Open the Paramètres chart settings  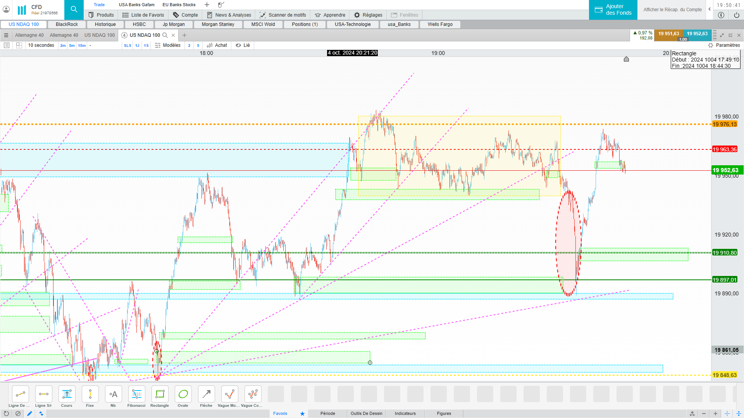724,45
